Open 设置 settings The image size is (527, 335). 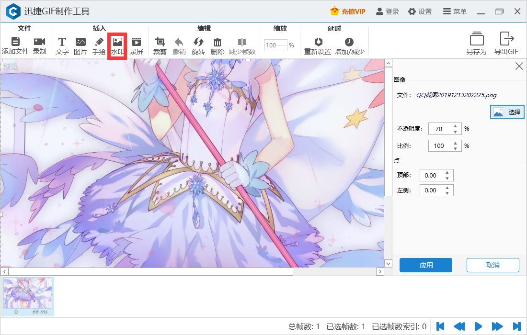(420, 11)
